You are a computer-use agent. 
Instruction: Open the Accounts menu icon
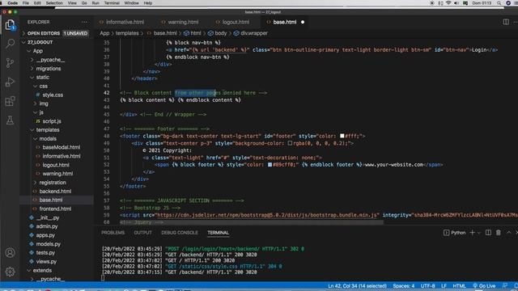pyautogui.click(x=10, y=253)
